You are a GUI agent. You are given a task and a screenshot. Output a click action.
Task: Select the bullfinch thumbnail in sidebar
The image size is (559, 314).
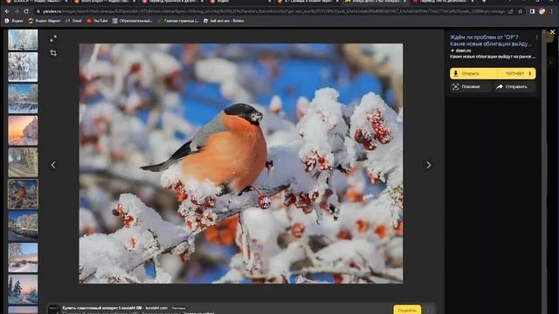coord(23,194)
